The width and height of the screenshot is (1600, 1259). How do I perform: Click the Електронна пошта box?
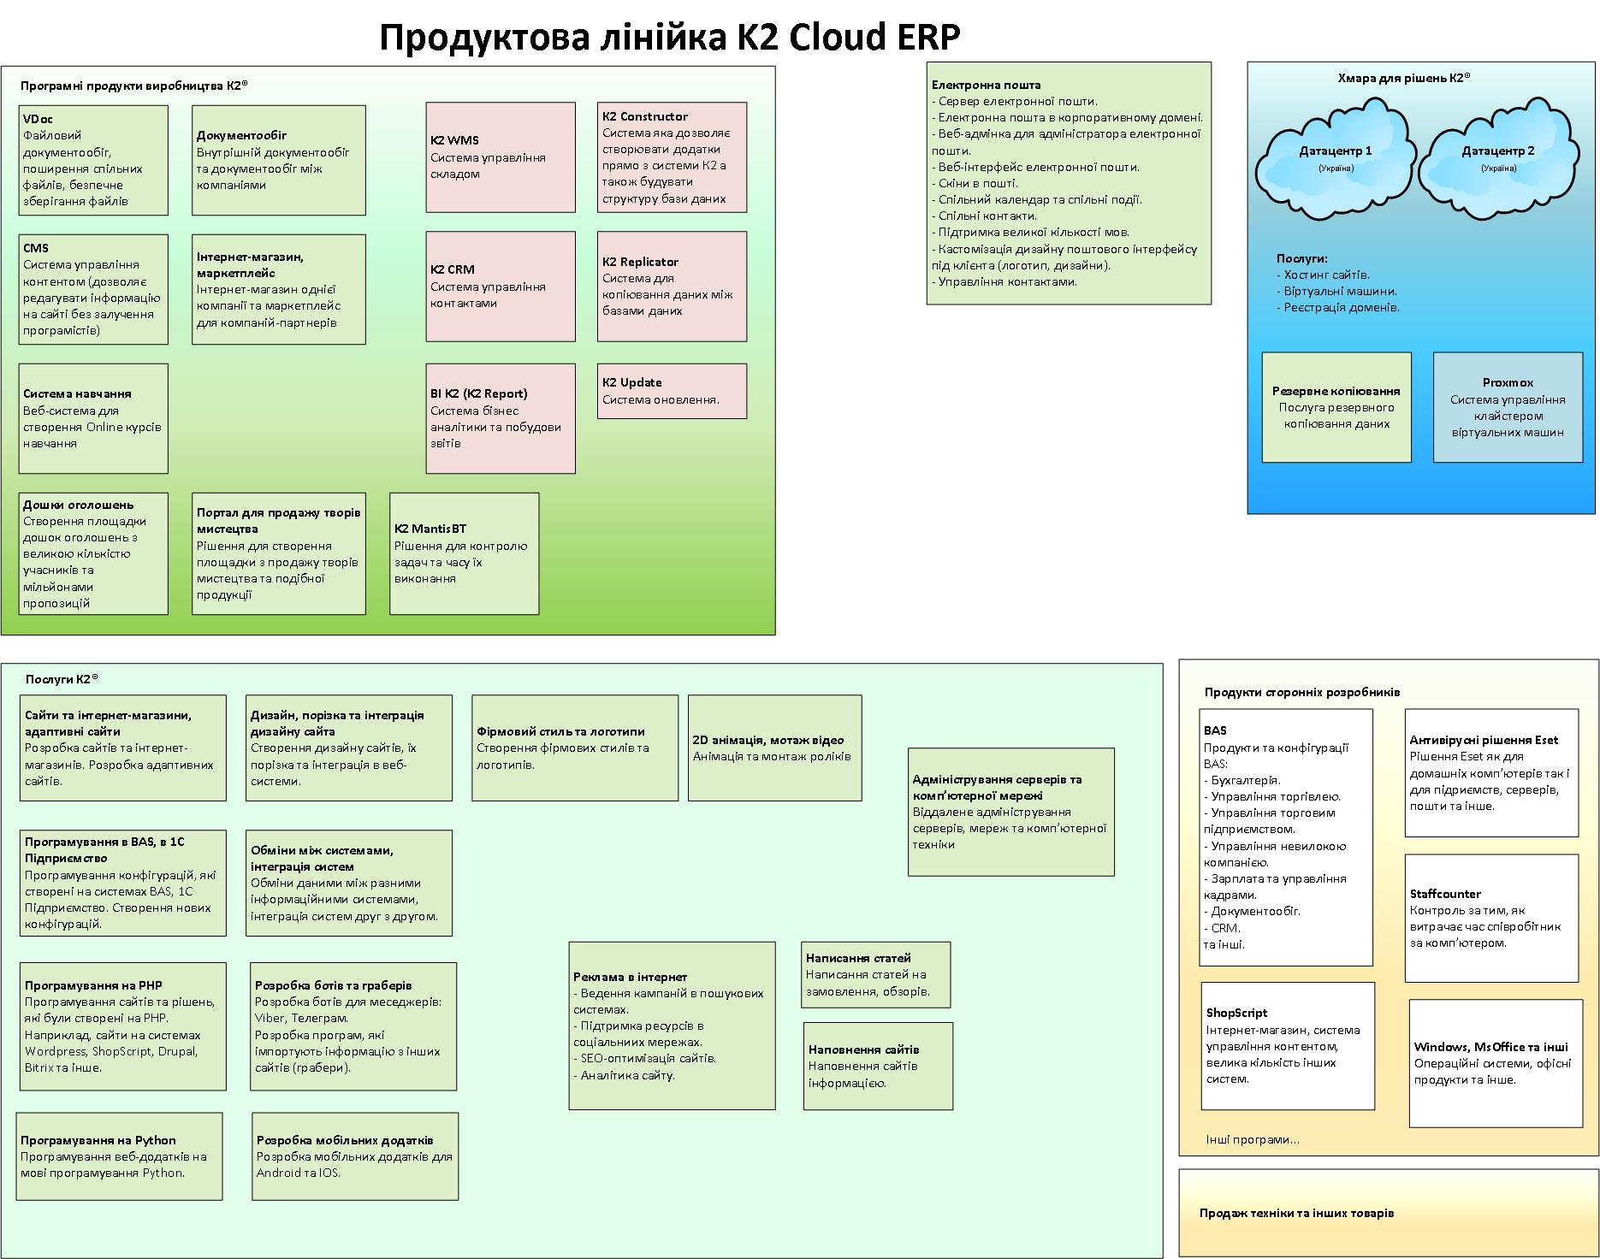point(1069,183)
